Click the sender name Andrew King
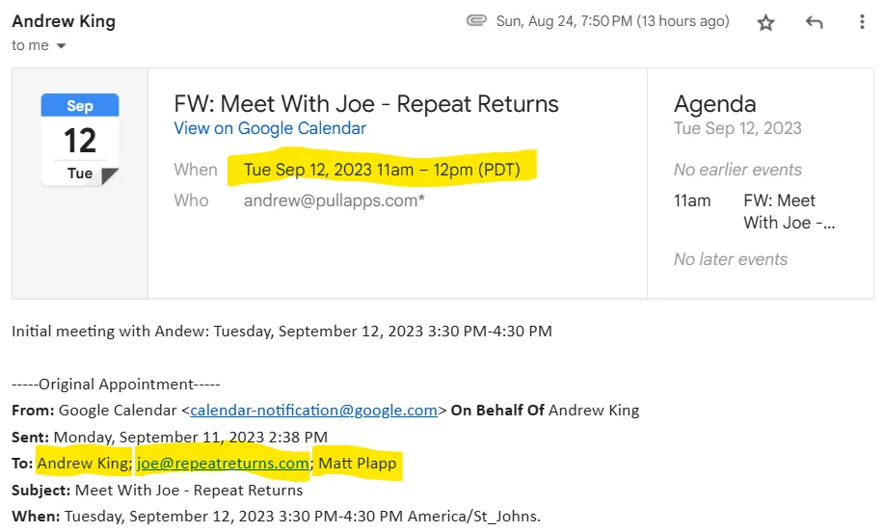 [x=64, y=21]
